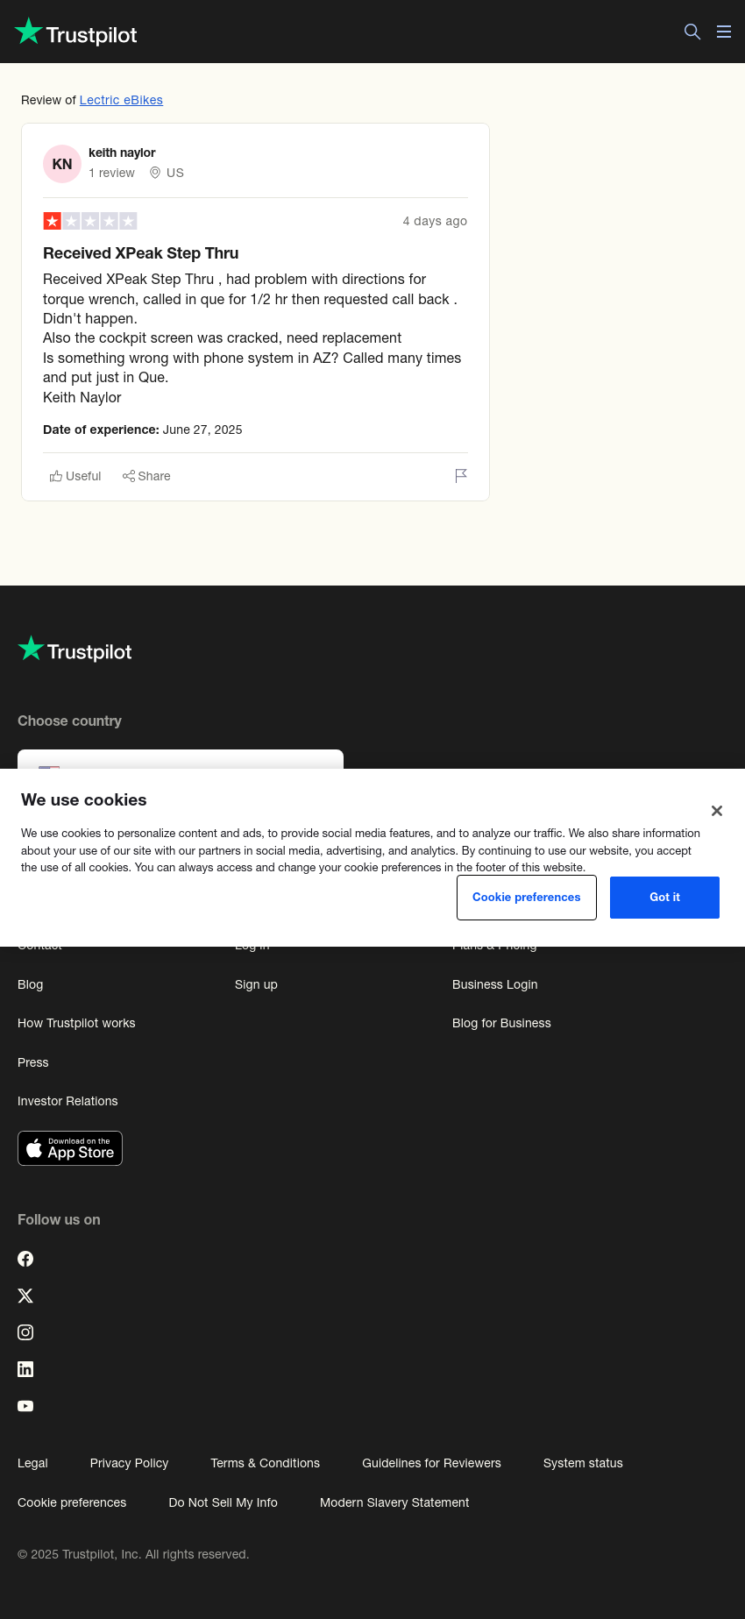
Task: Click Download on the App Store badge
Action: click(x=70, y=1148)
